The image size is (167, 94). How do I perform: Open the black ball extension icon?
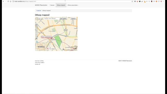coord(140,1)
